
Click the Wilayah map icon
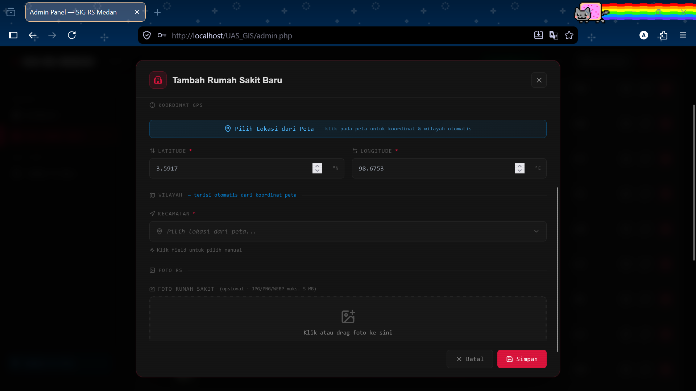(152, 195)
